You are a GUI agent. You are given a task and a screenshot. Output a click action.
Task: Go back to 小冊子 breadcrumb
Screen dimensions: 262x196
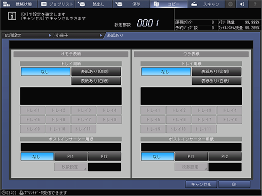click(x=78, y=35)
